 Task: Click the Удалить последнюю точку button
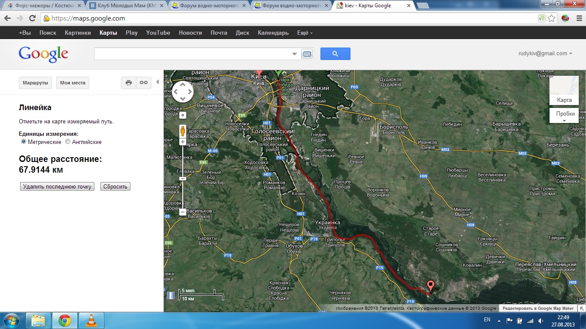point(57,186)
